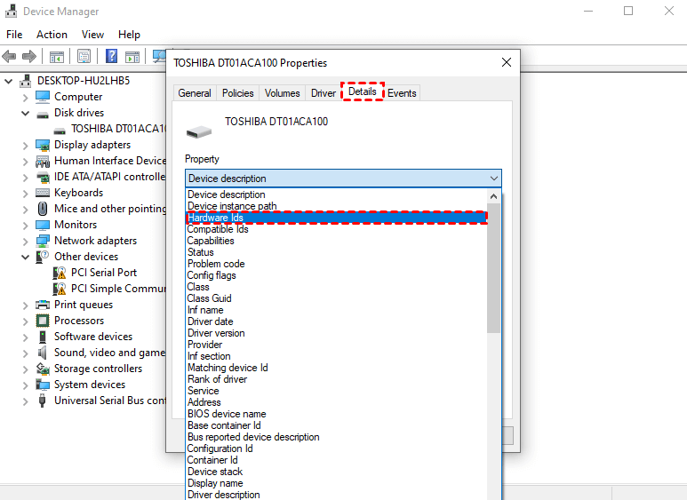Viewport: 687px width, 500px height.
Task: Switch to the Events tab
Action: tap(402, 93)
